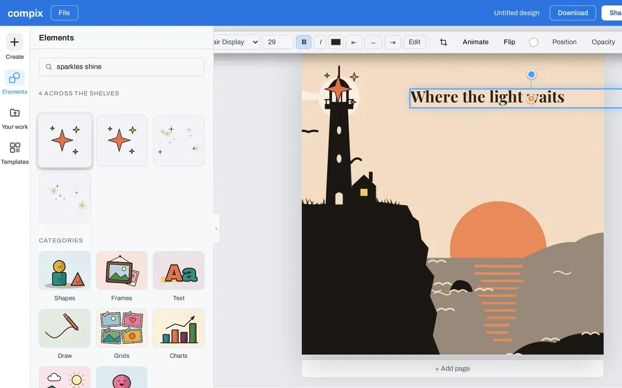Viewport: 622px width, 388px height.
Task: Click the + Add page button
Action: 453,369
